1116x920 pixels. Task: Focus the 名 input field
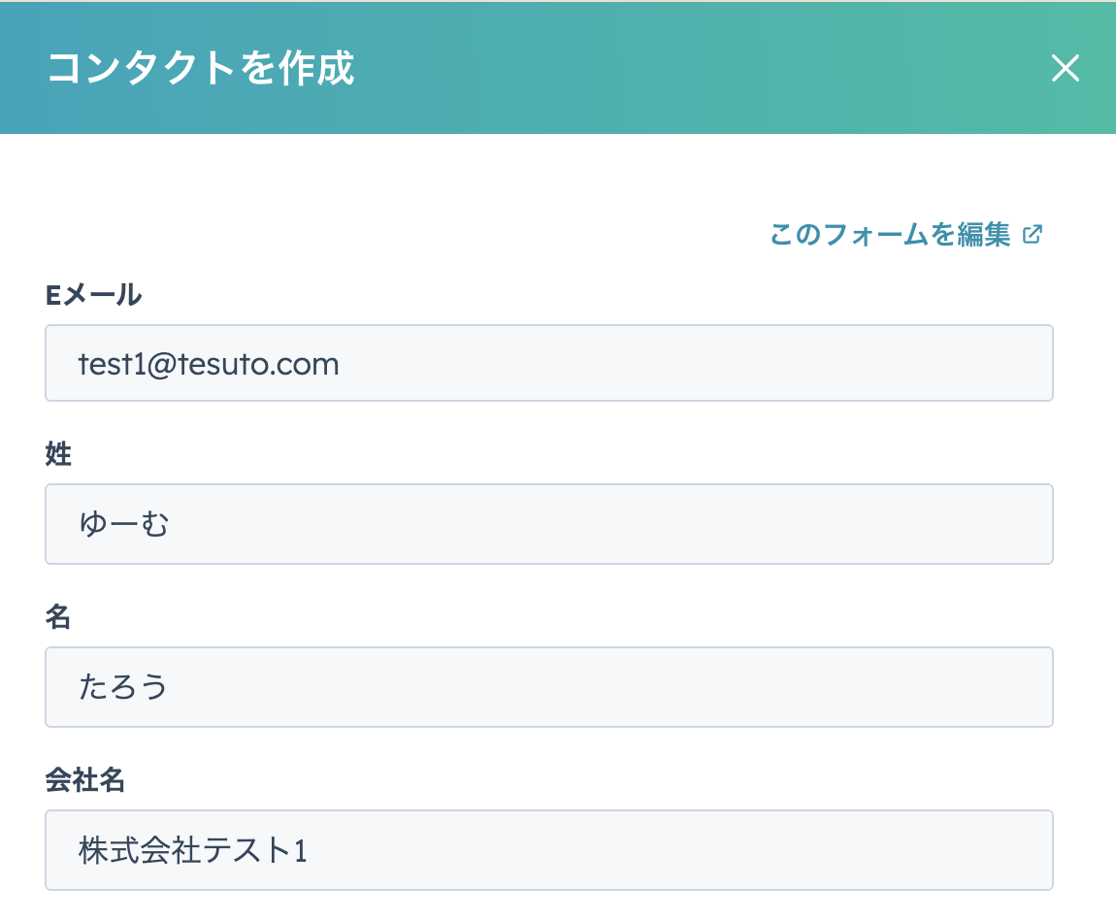point(548,687)
